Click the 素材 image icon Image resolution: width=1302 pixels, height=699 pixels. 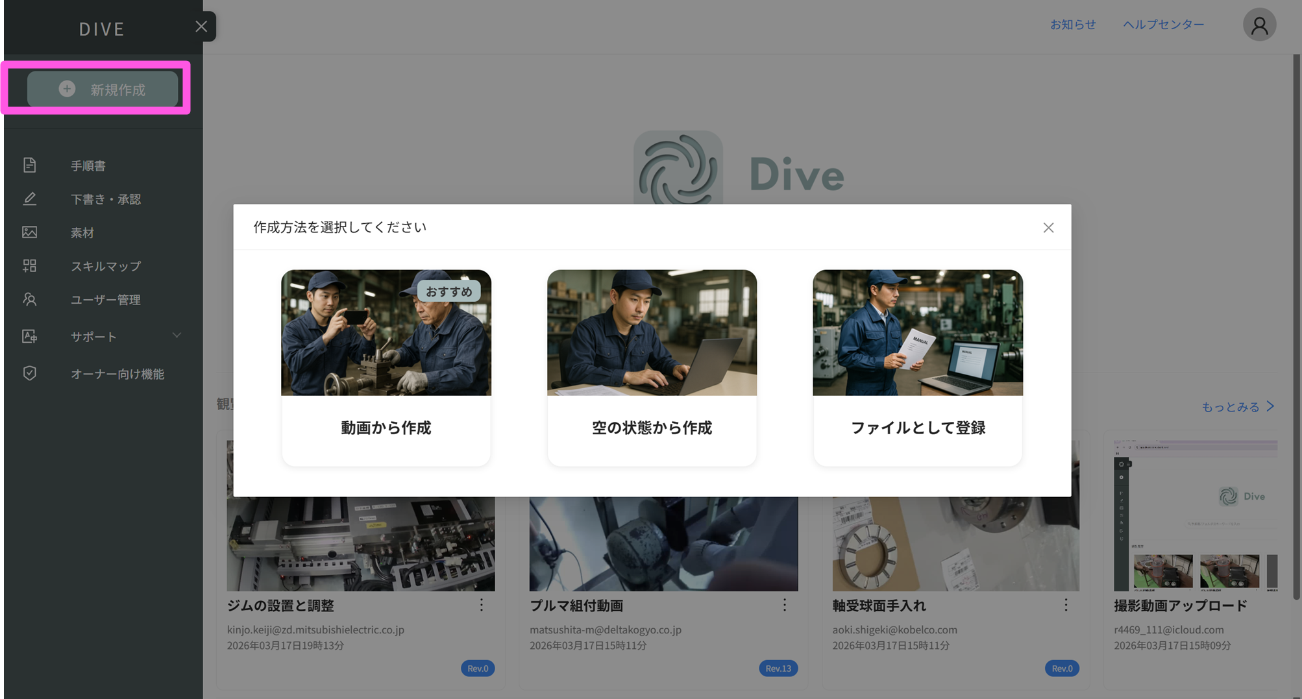(30, 232)
